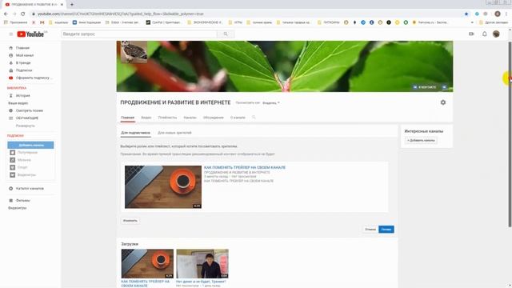Open the Загрузки section heading
The height and width of the screenshot is (288, 512).
(130, 244)
